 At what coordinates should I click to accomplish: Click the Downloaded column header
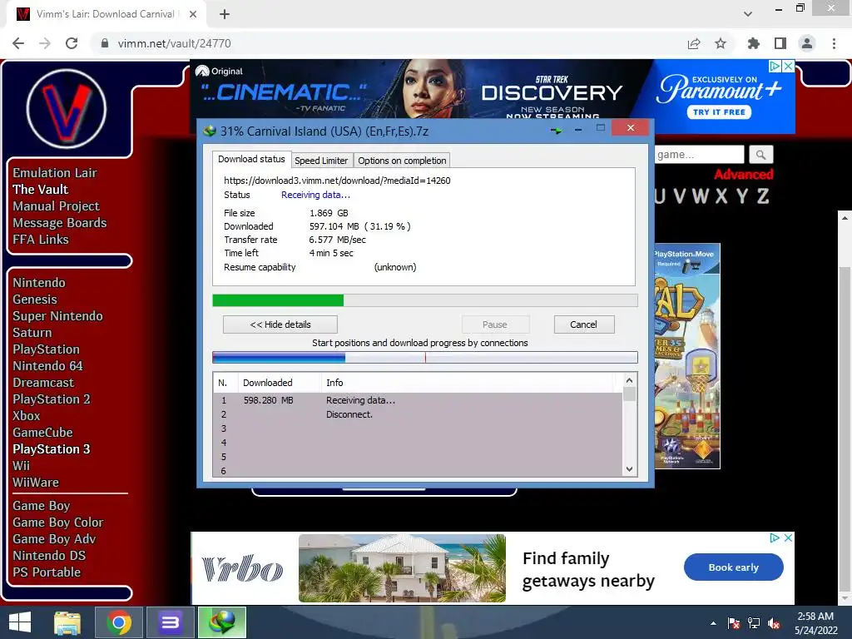[x=280, y=383]
